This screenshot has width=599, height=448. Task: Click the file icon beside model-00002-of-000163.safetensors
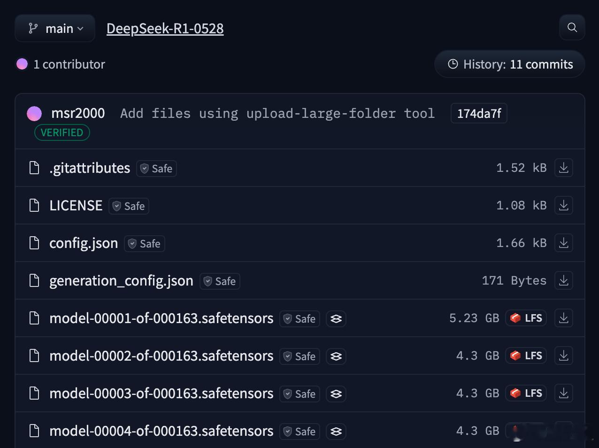[x=34, y=355]
